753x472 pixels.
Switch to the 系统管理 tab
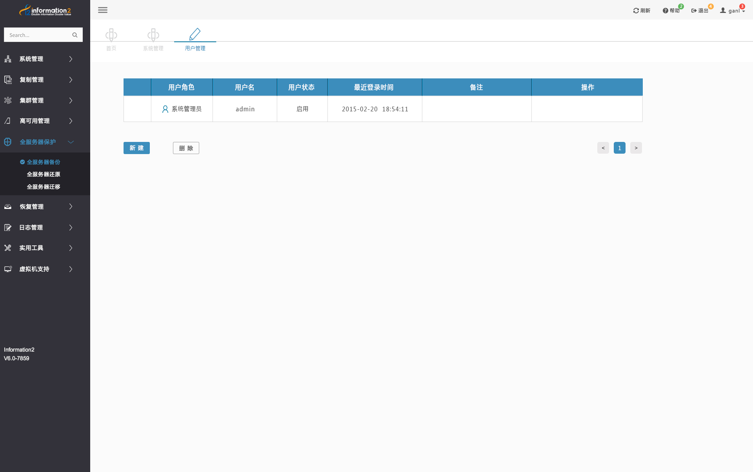click(153, 39)
